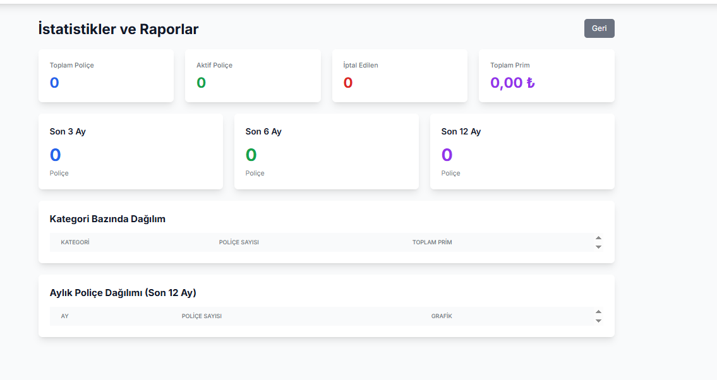Click the GRAFİK column header
The width and height of the screenshot is (717, 380).
pos(442,316)
